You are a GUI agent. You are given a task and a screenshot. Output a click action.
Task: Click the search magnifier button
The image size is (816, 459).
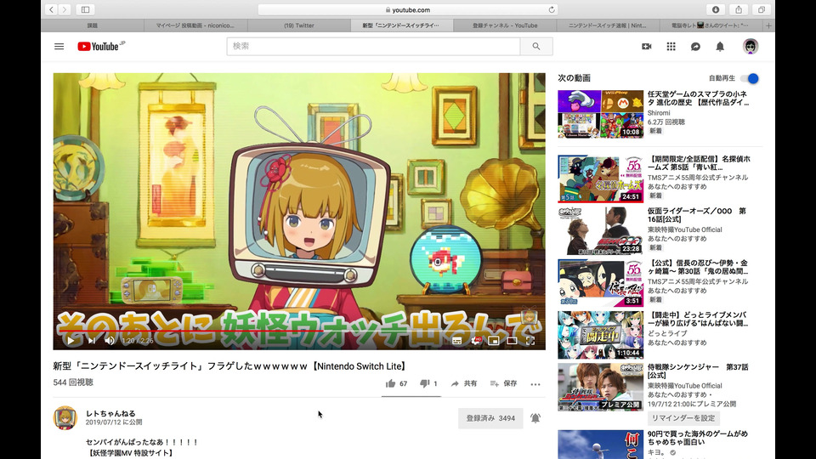536,46
